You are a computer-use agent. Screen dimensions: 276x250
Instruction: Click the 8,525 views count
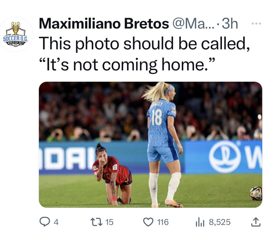point(219,222)
